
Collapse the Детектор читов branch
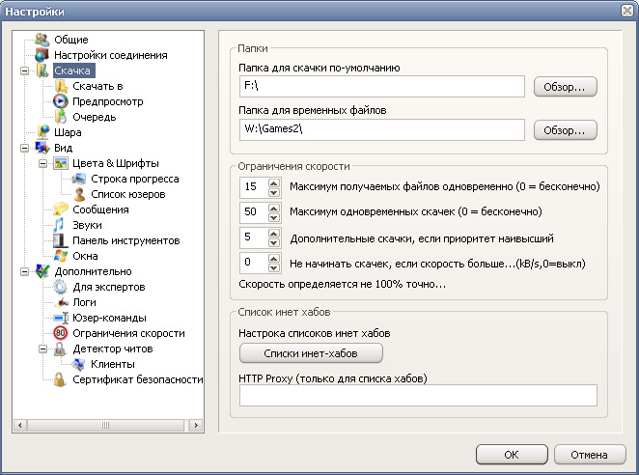pyautogui.click(x=42, y=349)
